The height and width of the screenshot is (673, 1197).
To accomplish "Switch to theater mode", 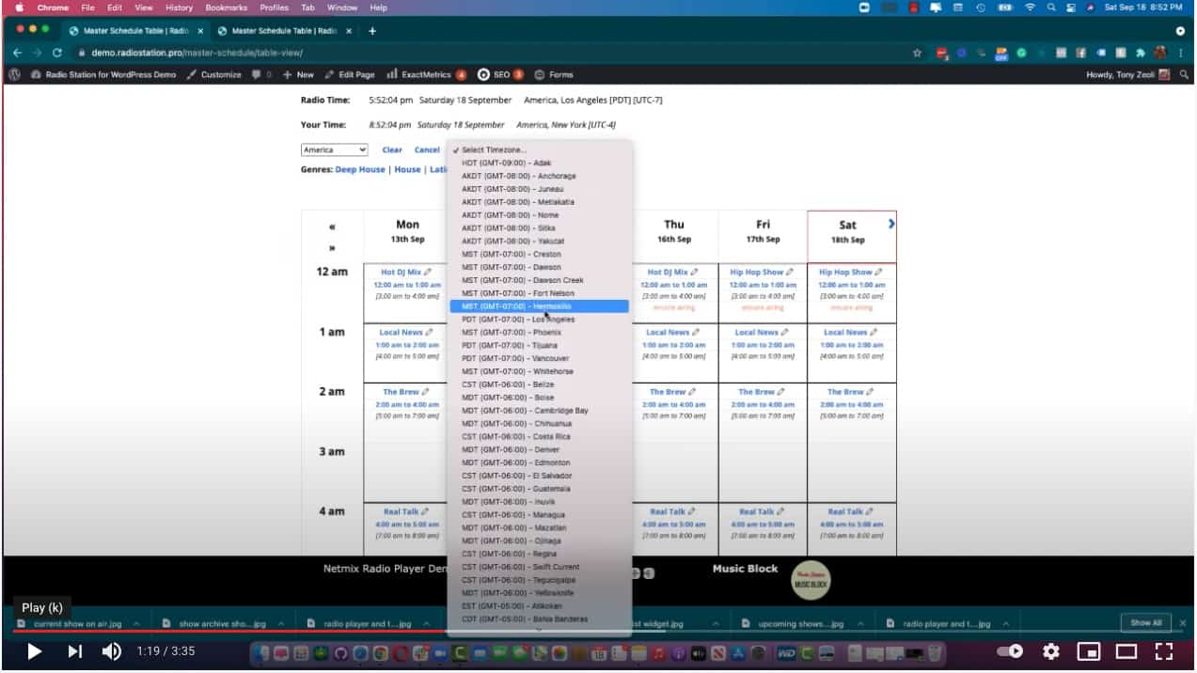I will point(1124,650).
